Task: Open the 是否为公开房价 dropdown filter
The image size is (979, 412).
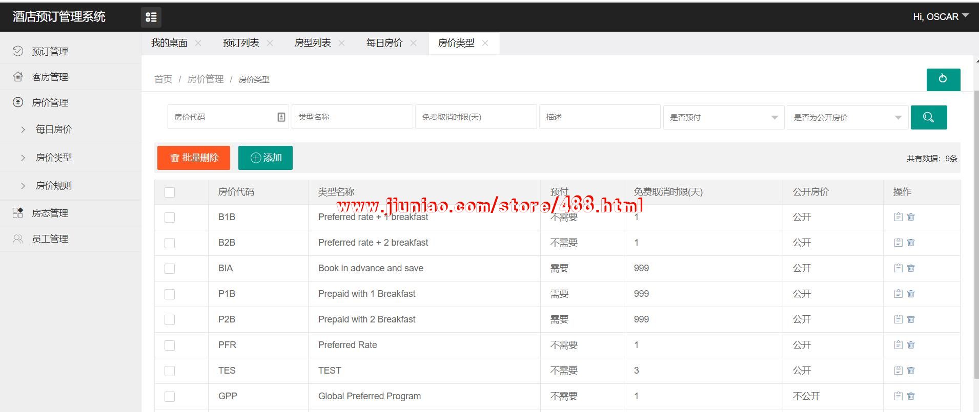Action: [847, 117]
